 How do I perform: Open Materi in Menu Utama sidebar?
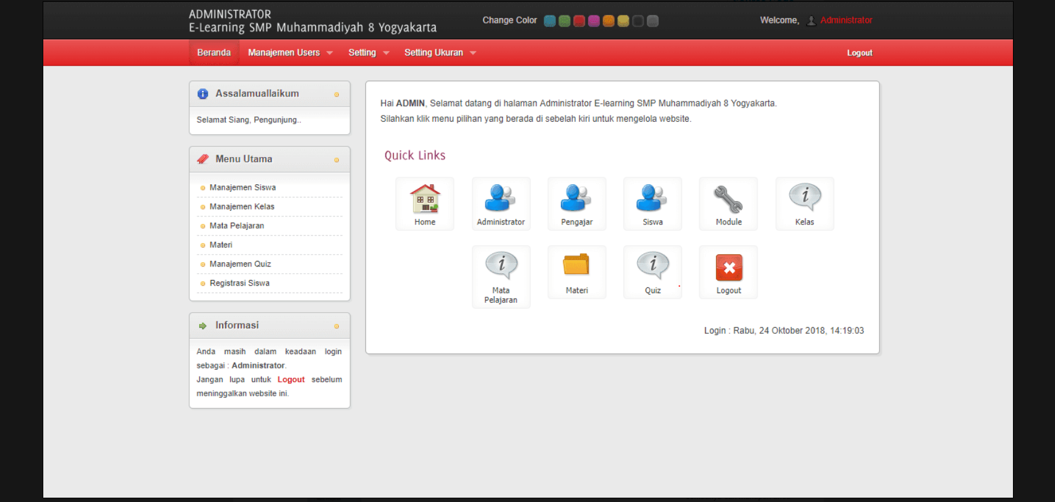[221, 245]
